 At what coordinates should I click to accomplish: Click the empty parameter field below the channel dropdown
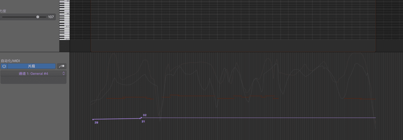33,80
